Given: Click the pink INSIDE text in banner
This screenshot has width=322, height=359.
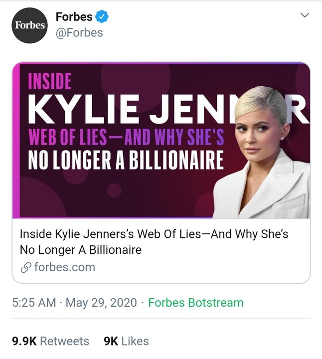Looking at the screenshot, I should click(49, 82).
